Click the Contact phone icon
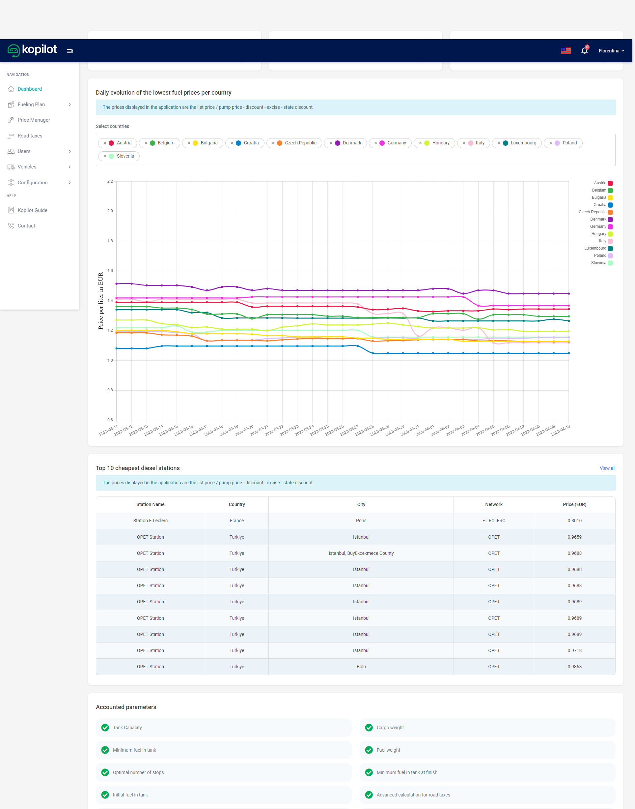The image size is (635, 809). pos(11,226)
